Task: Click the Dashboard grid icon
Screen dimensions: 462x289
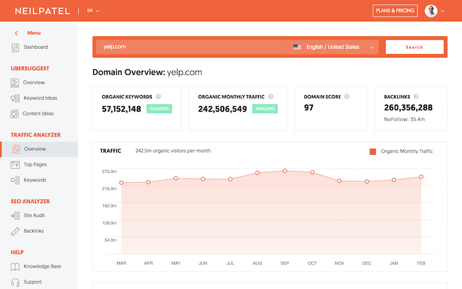Action: click(x=15, y=48)
